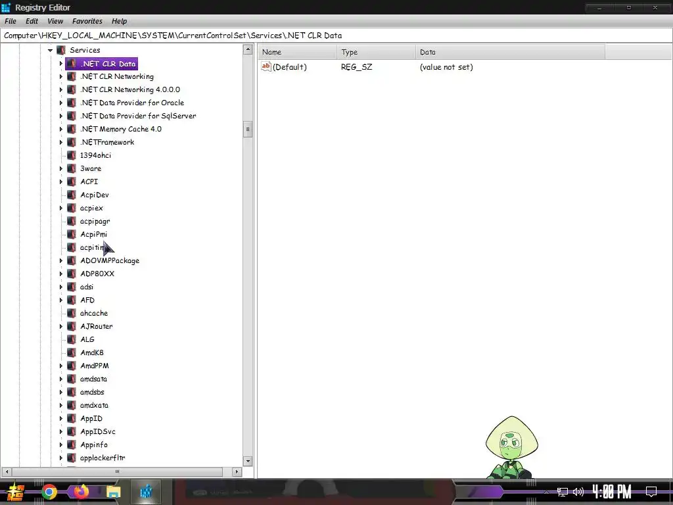The height and width of the screenshot is (505, 673).
Task: Click the adsi key folder icon
Action: point(72,287)
